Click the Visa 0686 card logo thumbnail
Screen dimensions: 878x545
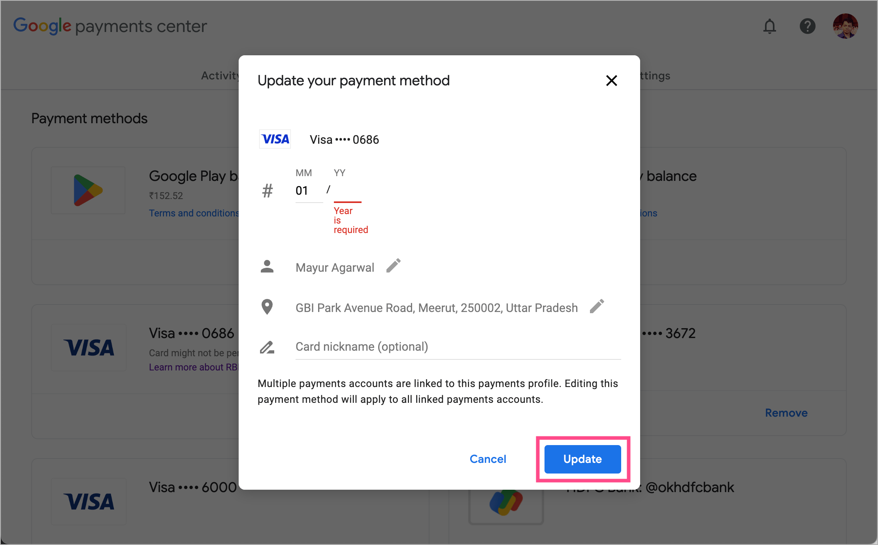click(x=89, y=348)
